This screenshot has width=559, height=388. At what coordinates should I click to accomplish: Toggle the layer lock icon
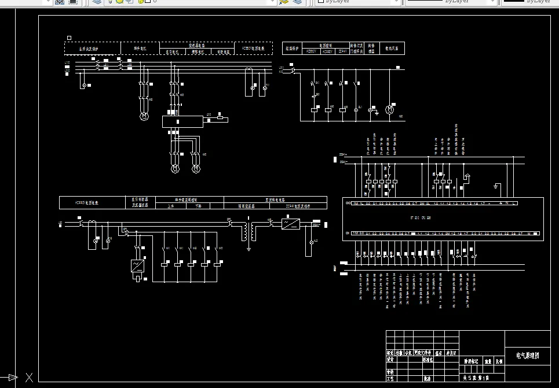tap(140, 1)
